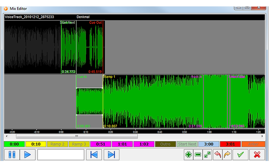Confirm changes with the green checkmark
The image size is (269, 168).
pyautogui.click(x=240, y=155)
